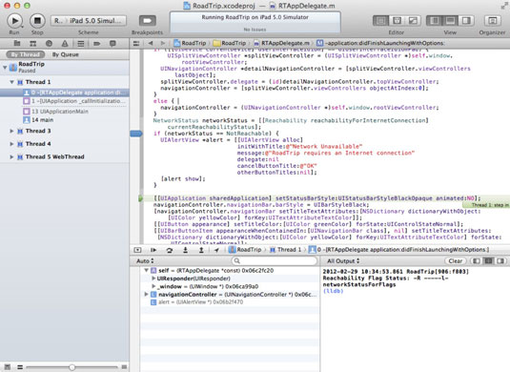
Task: Expand the navigationController variable
Action: pos(147,294)
